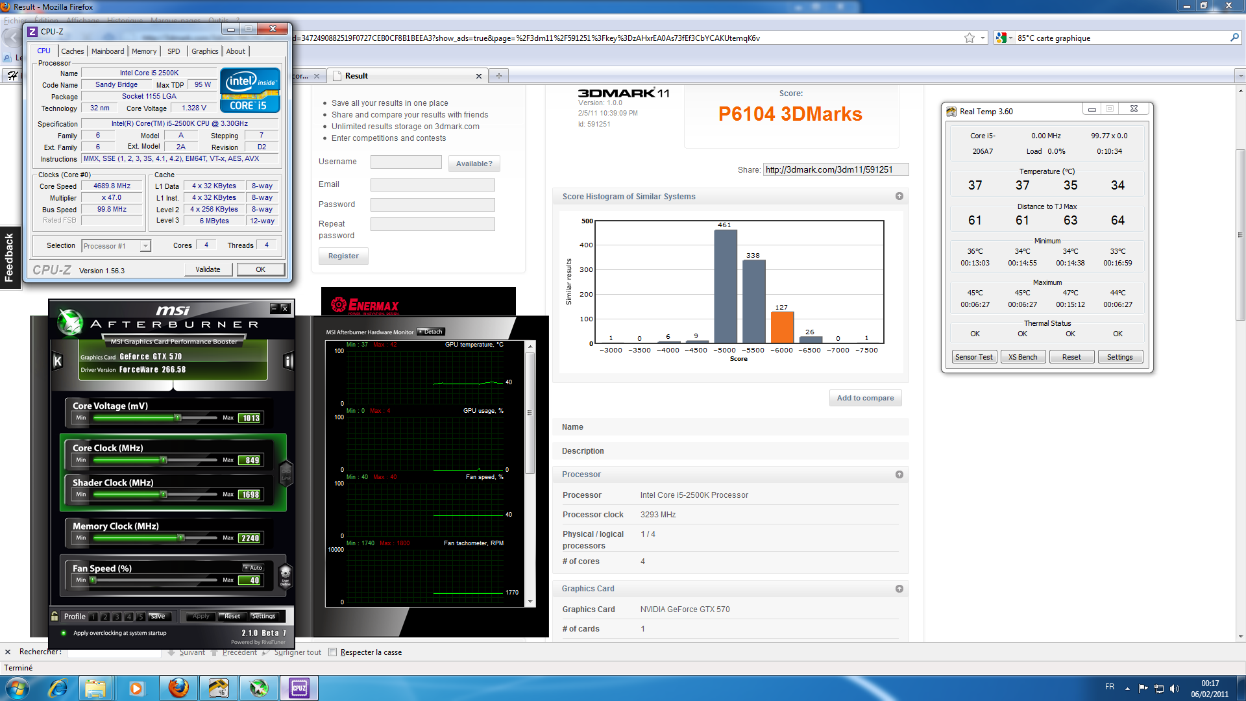The width and height of the screenshot is (1246, 701).
Task: Open the SPD tab in CPU-Z
Action: (x=173, y=51)
